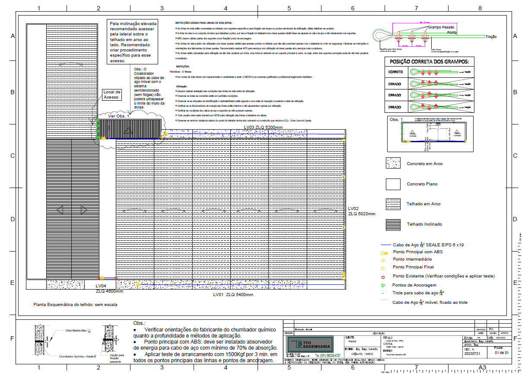This screenshot has width=525, height=376.
Task: Select the CORRETO row in grampos table
Action: pyautogui.click(x=429, y=72)
